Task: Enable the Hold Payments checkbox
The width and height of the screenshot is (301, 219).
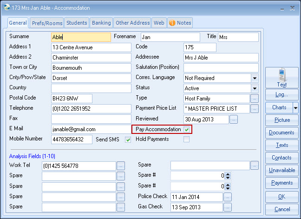Action: [x=186, y=139]
